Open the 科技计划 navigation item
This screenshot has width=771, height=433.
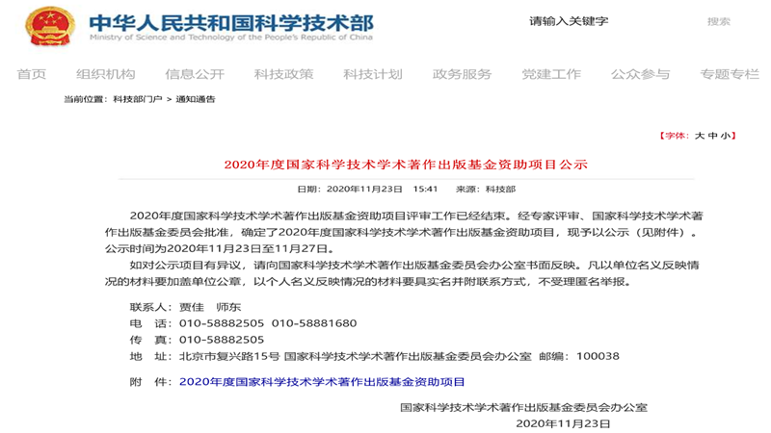point(373,74)
